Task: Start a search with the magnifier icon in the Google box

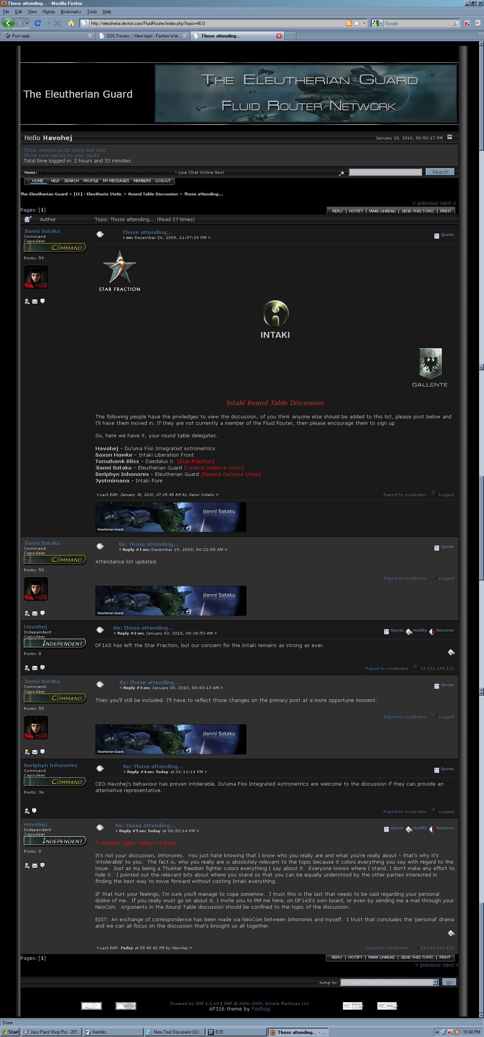Action: click(456, 23)
